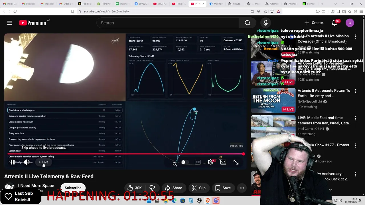Switch the player to theater mode
The image size is (365, 205).
[223, 162]
